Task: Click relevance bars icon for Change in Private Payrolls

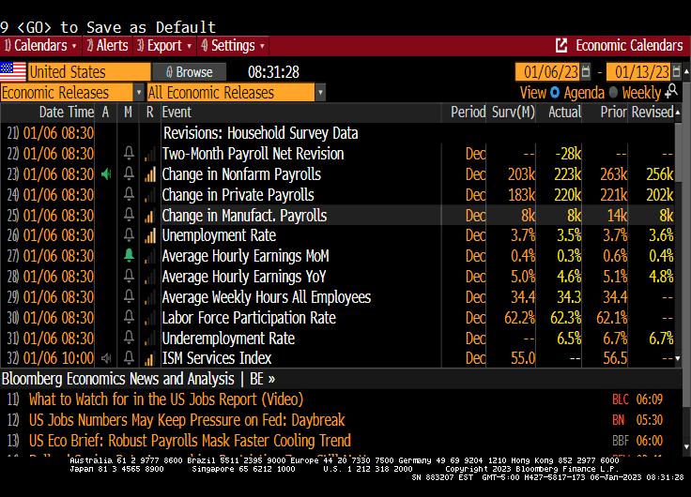Action: point(149,195)
